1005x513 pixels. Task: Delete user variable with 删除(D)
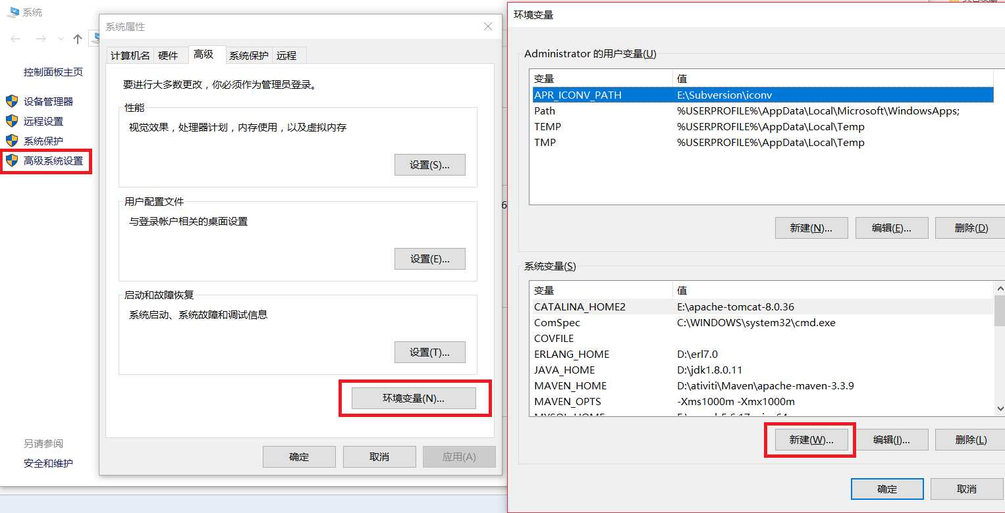coord(971,228)
